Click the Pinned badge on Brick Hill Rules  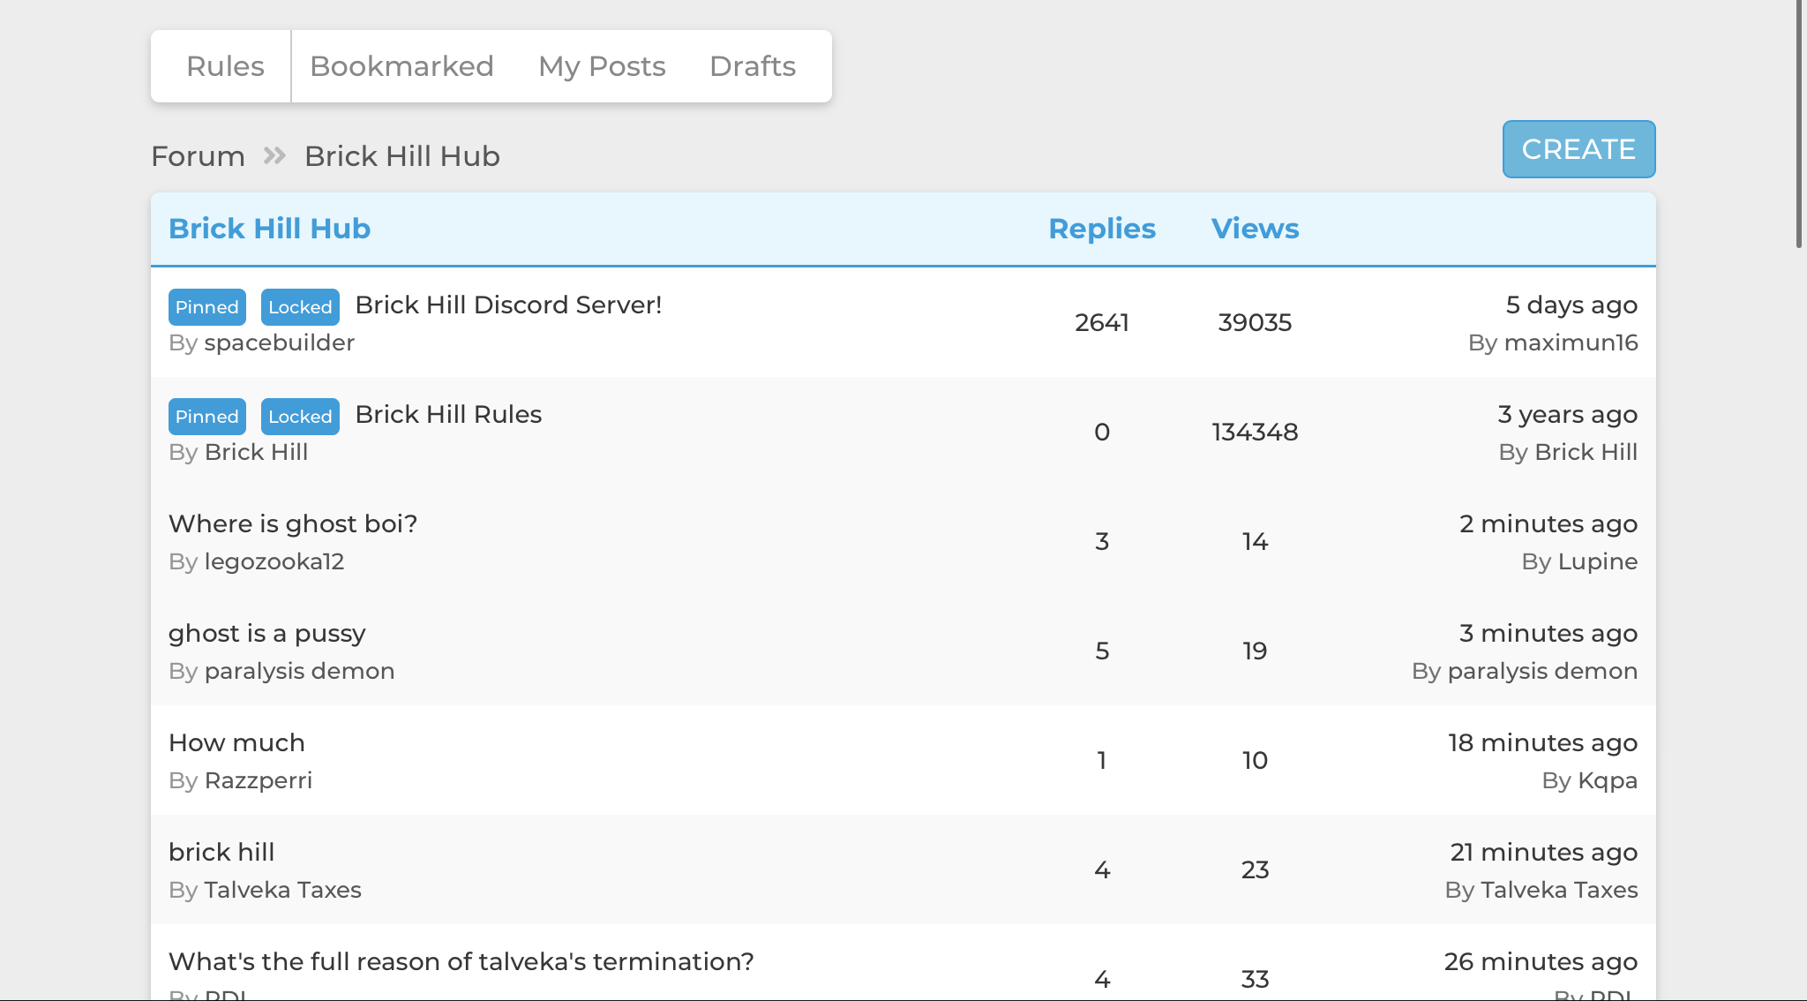point(207,416)
